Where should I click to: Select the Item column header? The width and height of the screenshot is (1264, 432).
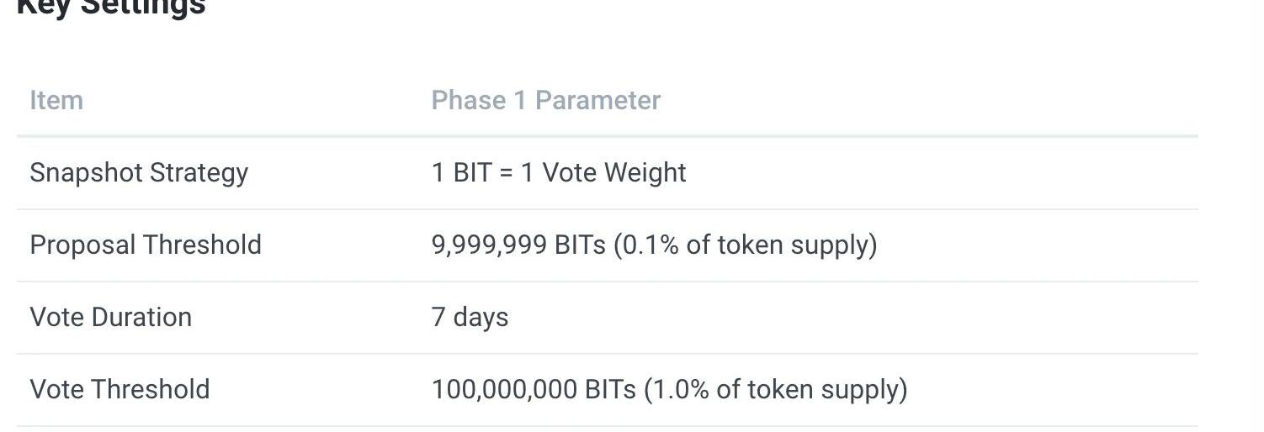click(x=56, y=101)
